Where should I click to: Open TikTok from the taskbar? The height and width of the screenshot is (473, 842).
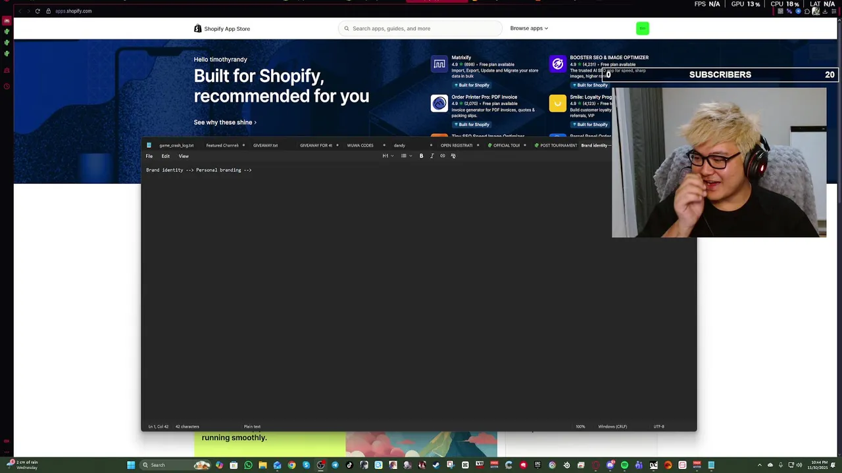[x=349, y=465]
